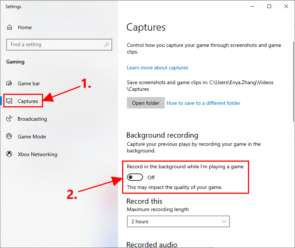295x248 pixels.
Task: Toggle background recording switch on
Action: (x=135, y=177)
